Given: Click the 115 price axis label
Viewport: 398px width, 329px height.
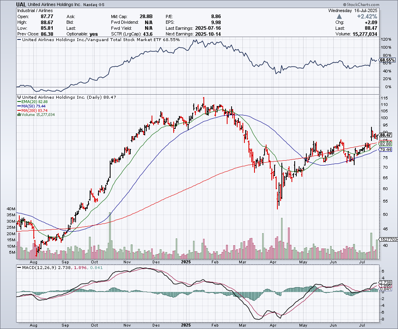Looking at the screenshot, I should click(384, 98).
